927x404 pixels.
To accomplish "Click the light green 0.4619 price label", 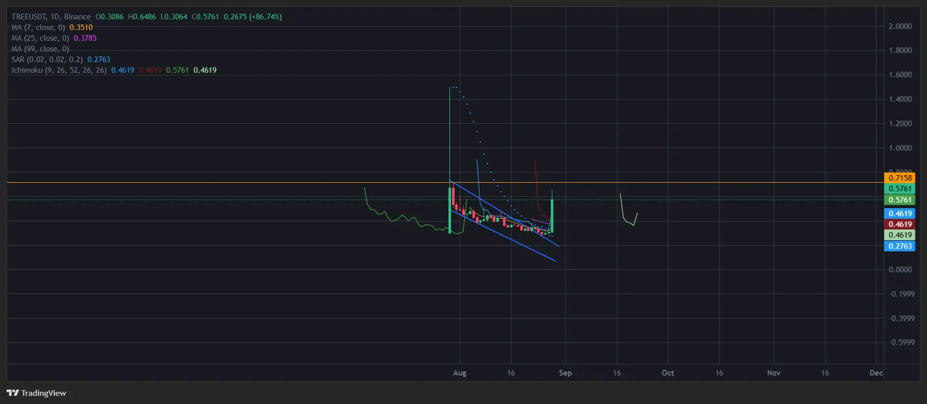I will coord(900,235).
